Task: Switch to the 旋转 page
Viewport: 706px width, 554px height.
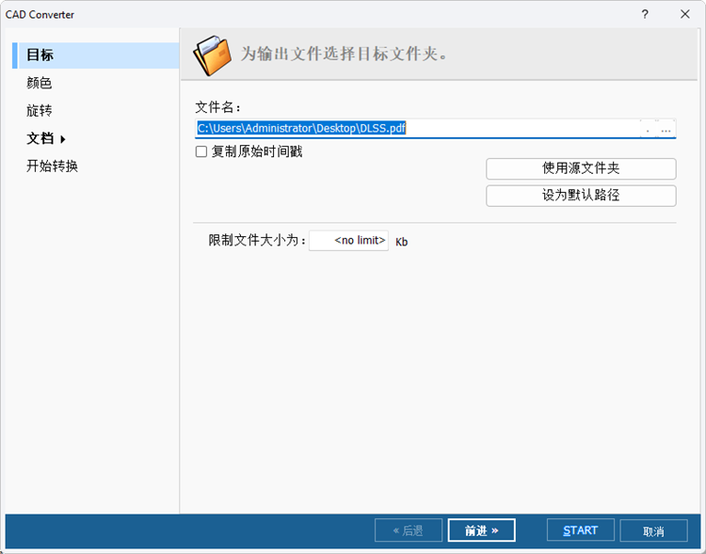Action: (x=40, y=111)
